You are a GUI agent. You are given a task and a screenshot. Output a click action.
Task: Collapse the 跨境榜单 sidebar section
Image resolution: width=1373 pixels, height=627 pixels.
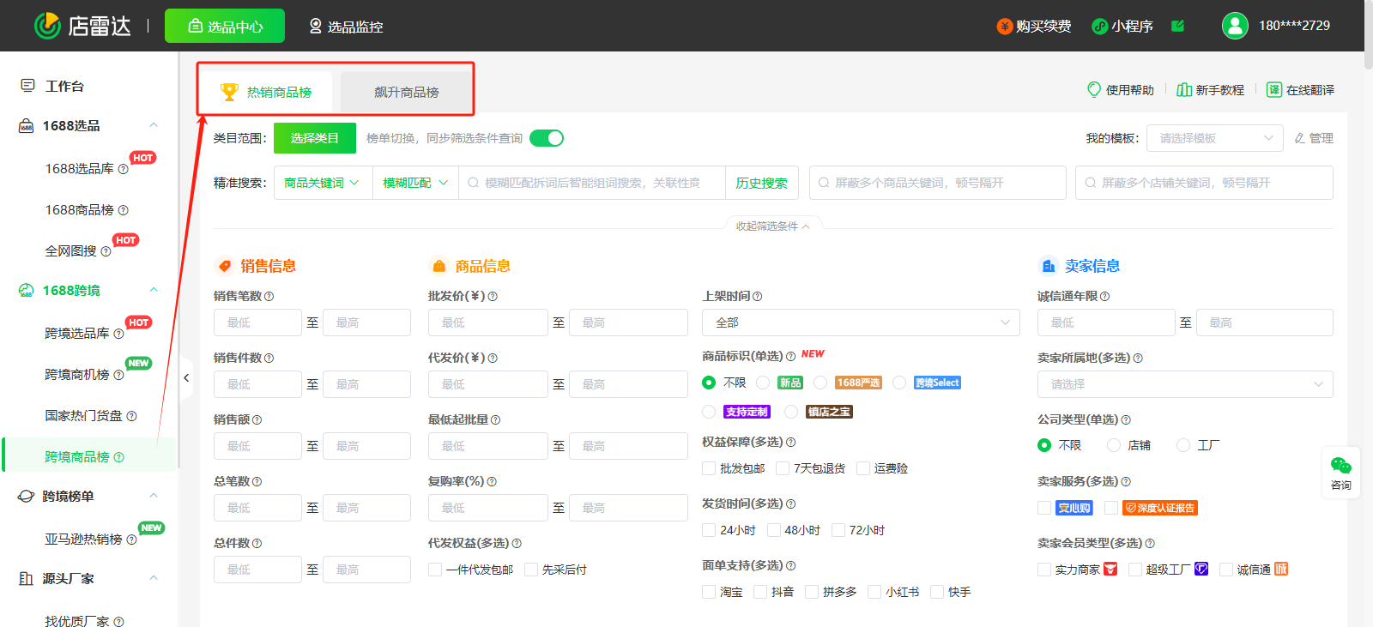pyautogui.click(x=154, y=496)
